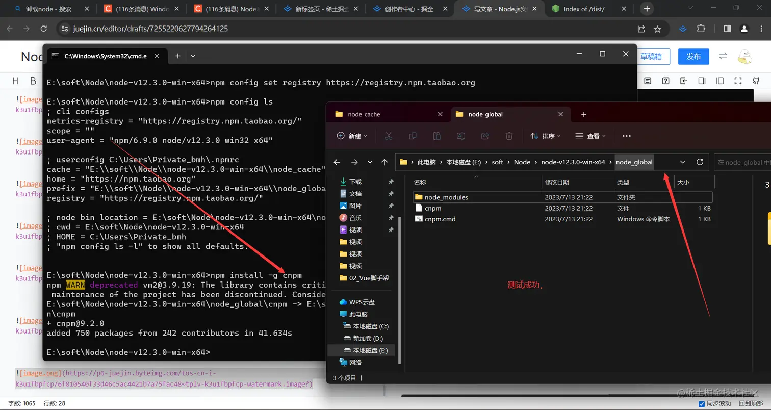Open the 排序 sort dropdown in Explorer
Image resolution: width=771 pixels, height=410 pixels.
545,136
